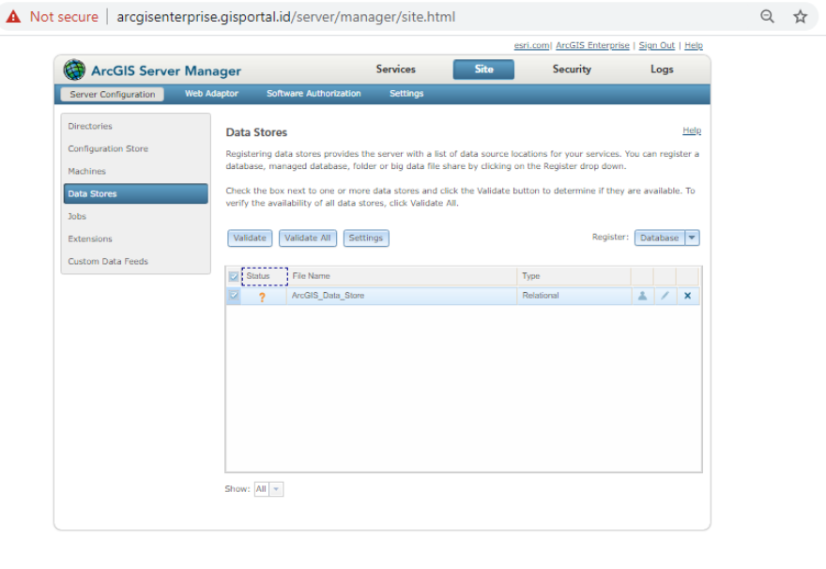The width and height of the screenshot is (826, 569).
Task: Click the top Help link in header
Action: (x=694, y=45)
